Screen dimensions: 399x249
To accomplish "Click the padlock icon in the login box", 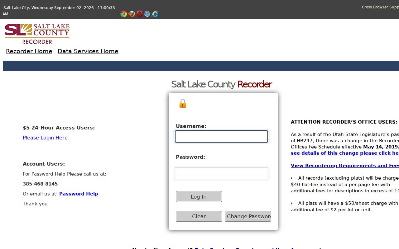I will pyautogui.click(x=183, y=104).
